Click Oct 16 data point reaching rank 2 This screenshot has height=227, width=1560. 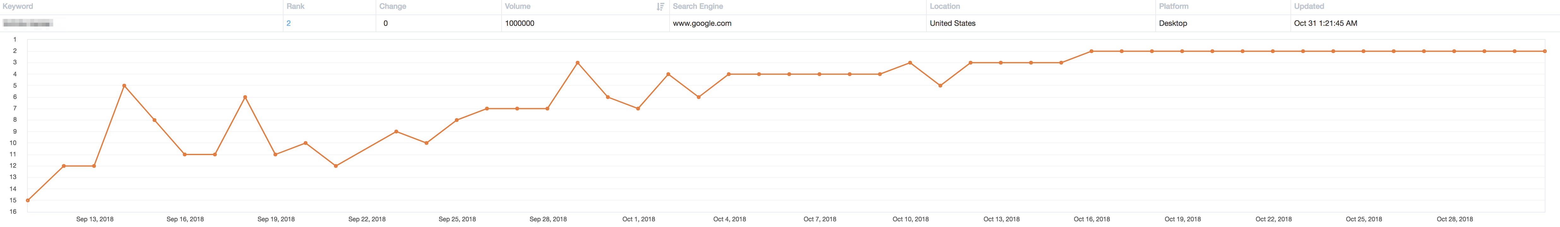(x=1091, y=51)
